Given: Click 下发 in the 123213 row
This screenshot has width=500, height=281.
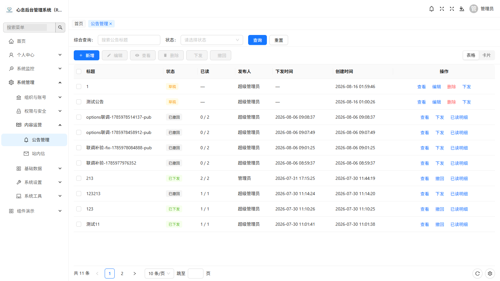Looking at the screenshot, I should click(440, 194).
